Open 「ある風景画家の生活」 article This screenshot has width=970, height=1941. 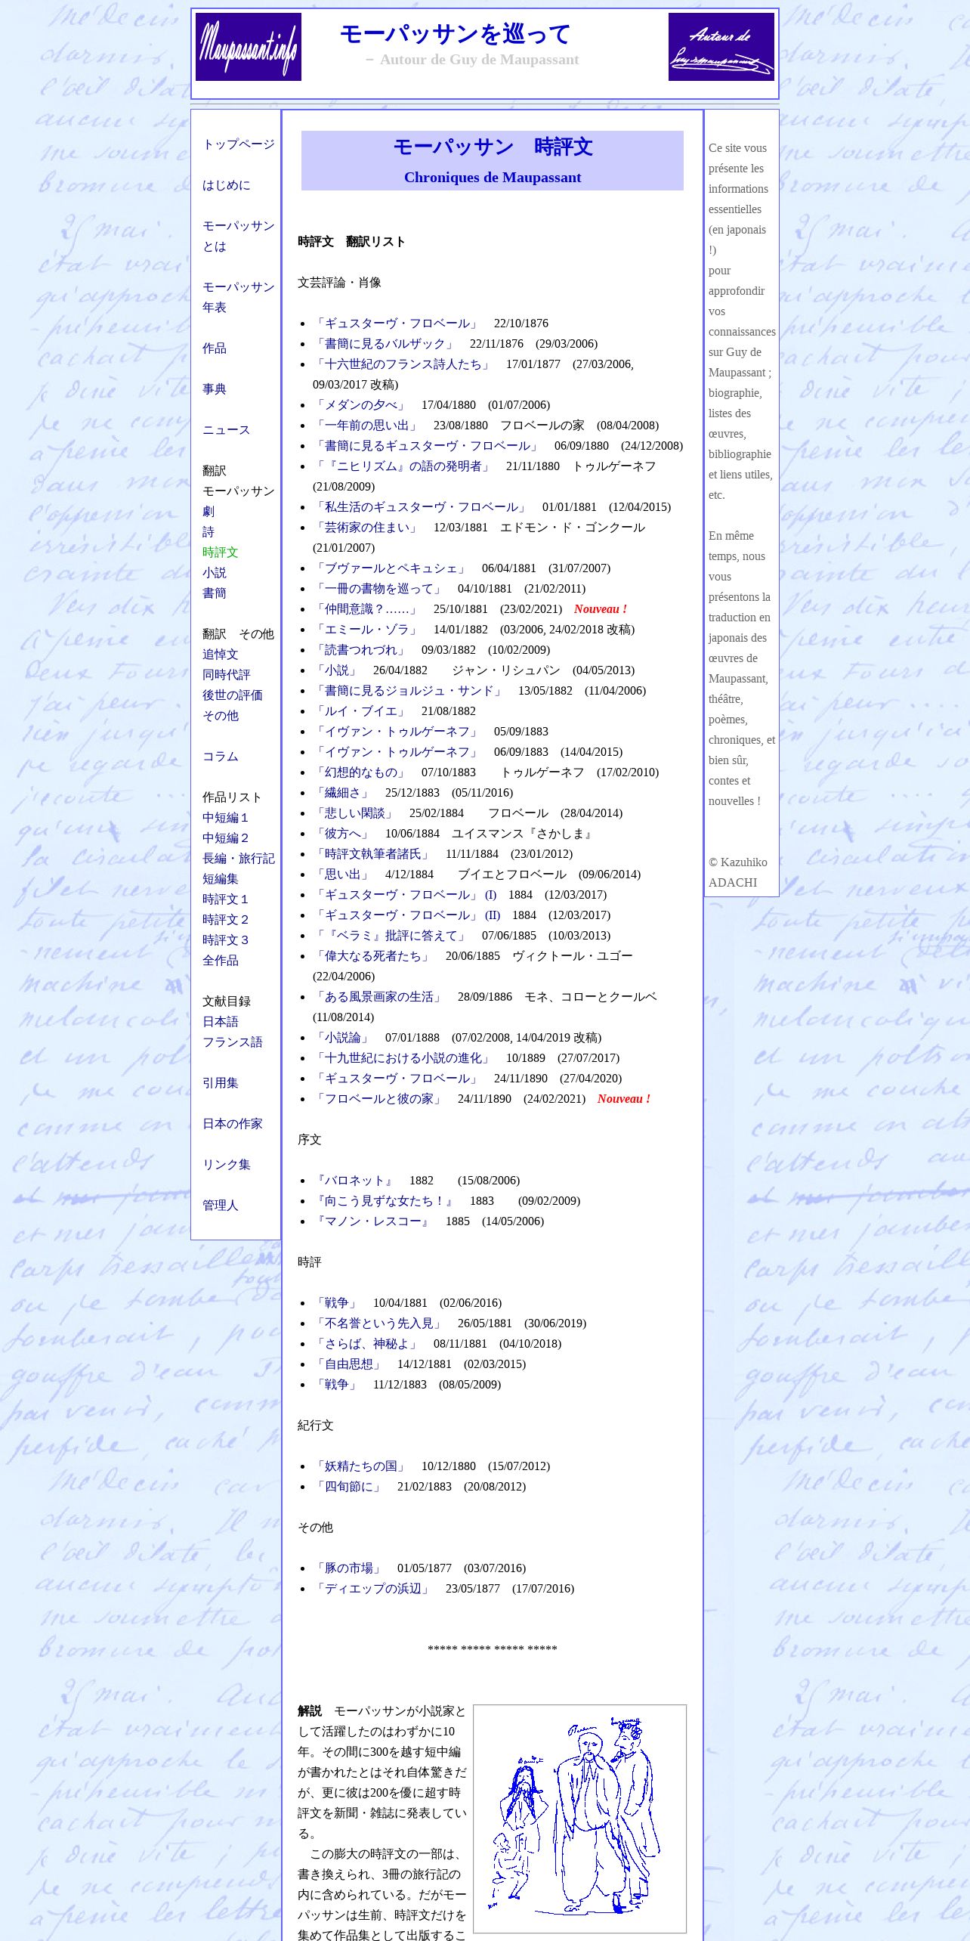point(379,997)
